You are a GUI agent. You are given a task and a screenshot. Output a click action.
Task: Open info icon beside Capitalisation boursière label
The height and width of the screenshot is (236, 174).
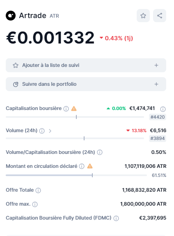pyautogui.click(x=66, y=109)
